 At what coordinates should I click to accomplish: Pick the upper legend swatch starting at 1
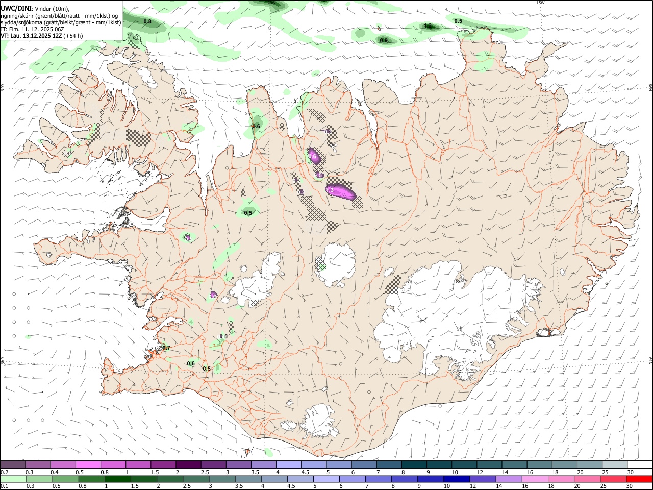point(138,464)
